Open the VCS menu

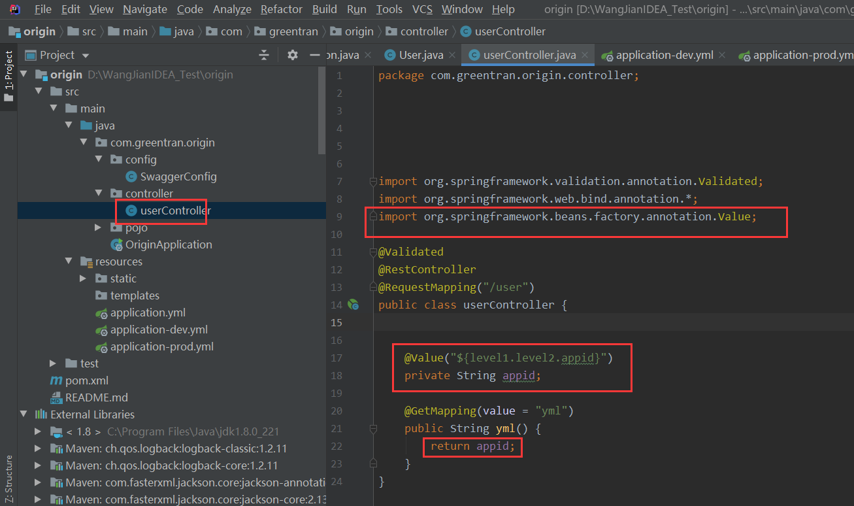[x=423, y=9]
